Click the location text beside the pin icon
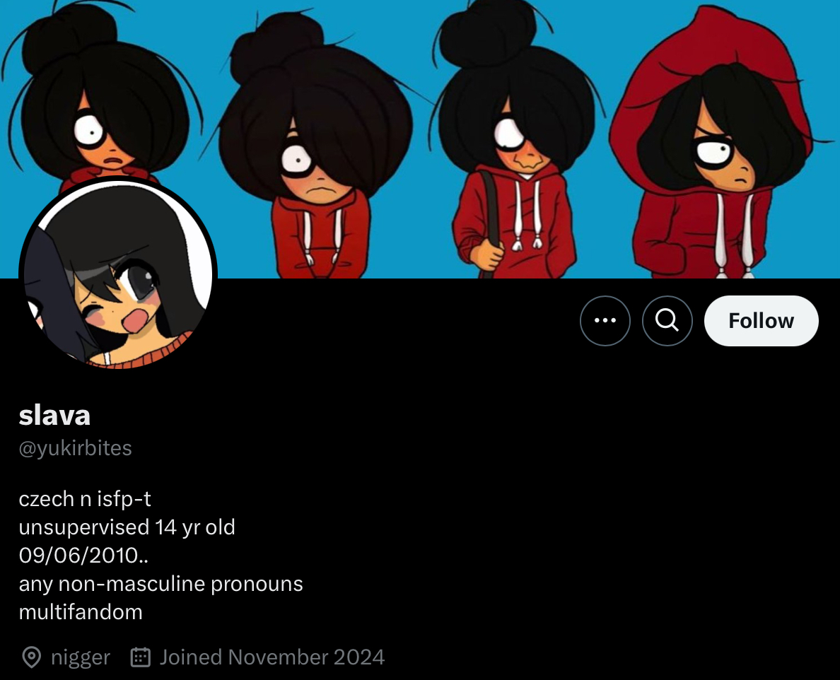Viewport: 840px width, 680px height. tap(81, 657)
